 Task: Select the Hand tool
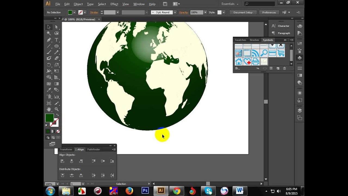[49, 109]
